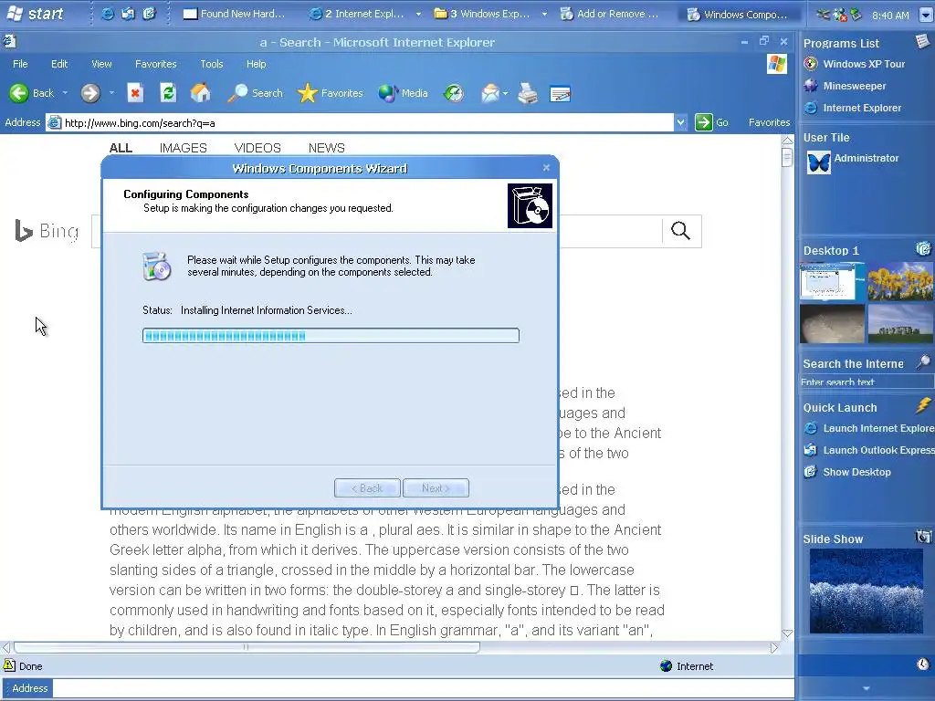Image resolution: width=935 pixels, height=701 pixels.
Task: Close the Windows Components Wizard dialog
Action: point(546,168)
